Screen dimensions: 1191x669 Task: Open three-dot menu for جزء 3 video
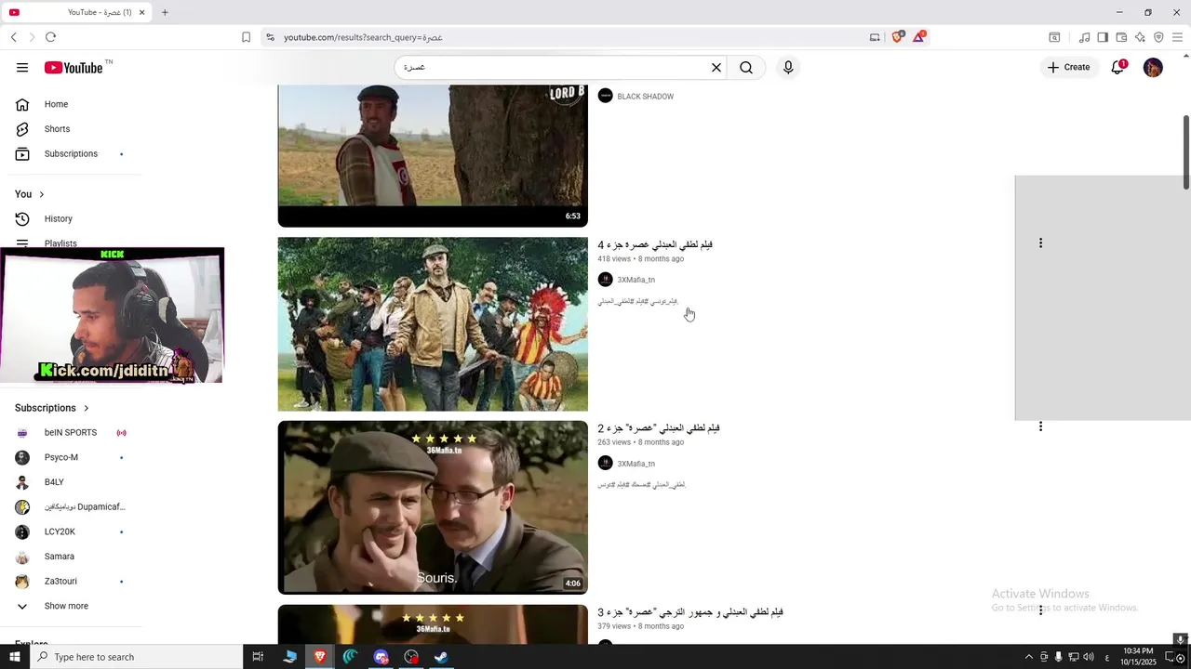click(1040, 610)
